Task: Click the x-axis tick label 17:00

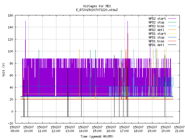Action: coord(125,131)
